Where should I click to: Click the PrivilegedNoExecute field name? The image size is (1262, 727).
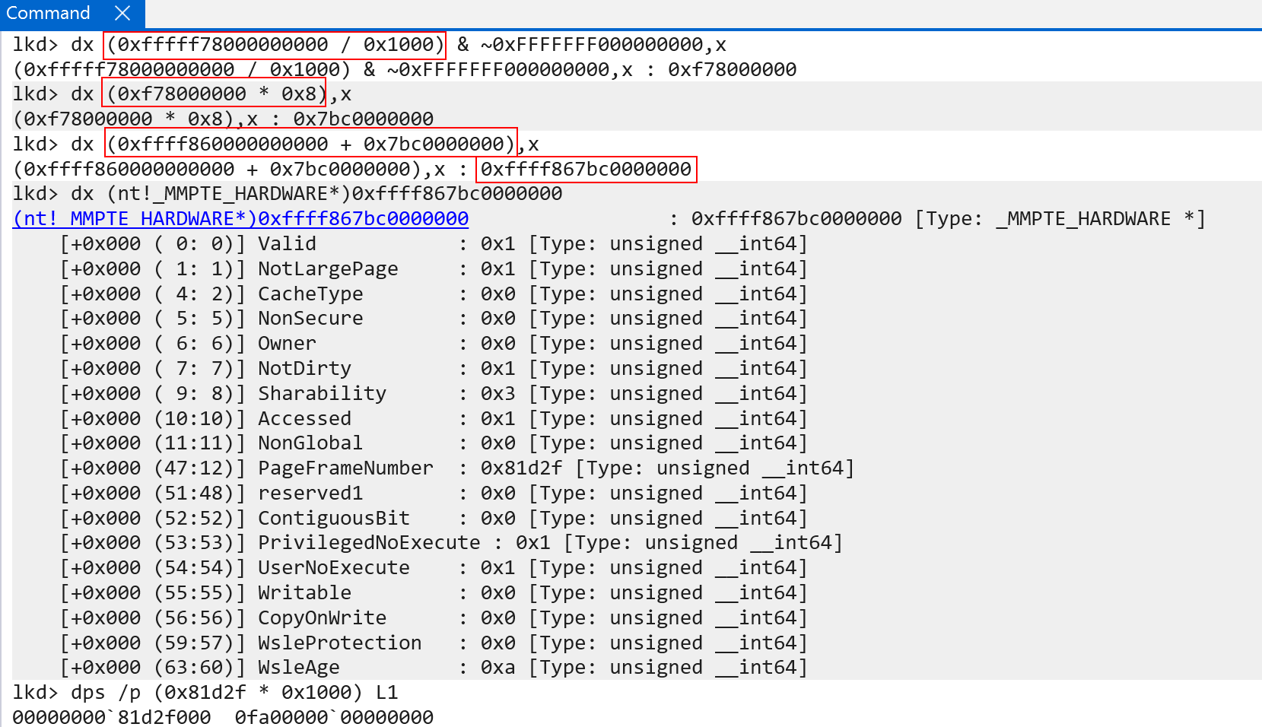point(369,543)
